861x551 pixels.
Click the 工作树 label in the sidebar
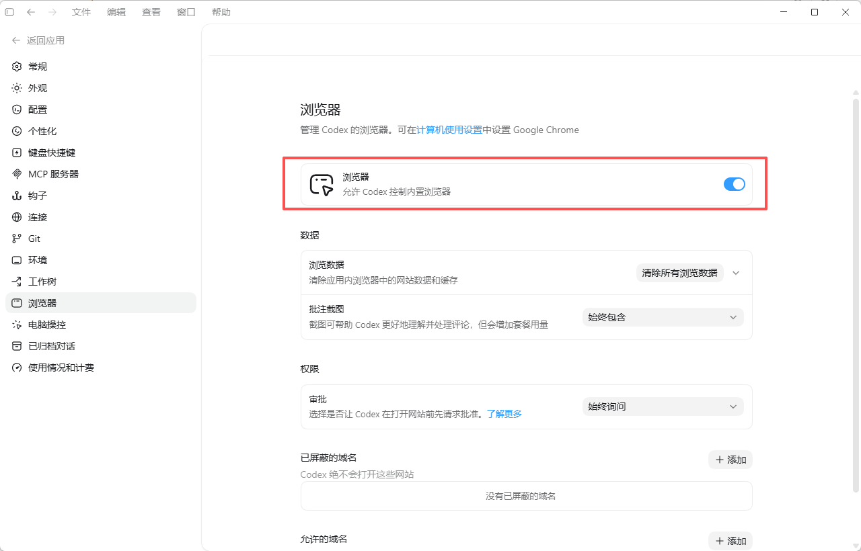point(42,282)
